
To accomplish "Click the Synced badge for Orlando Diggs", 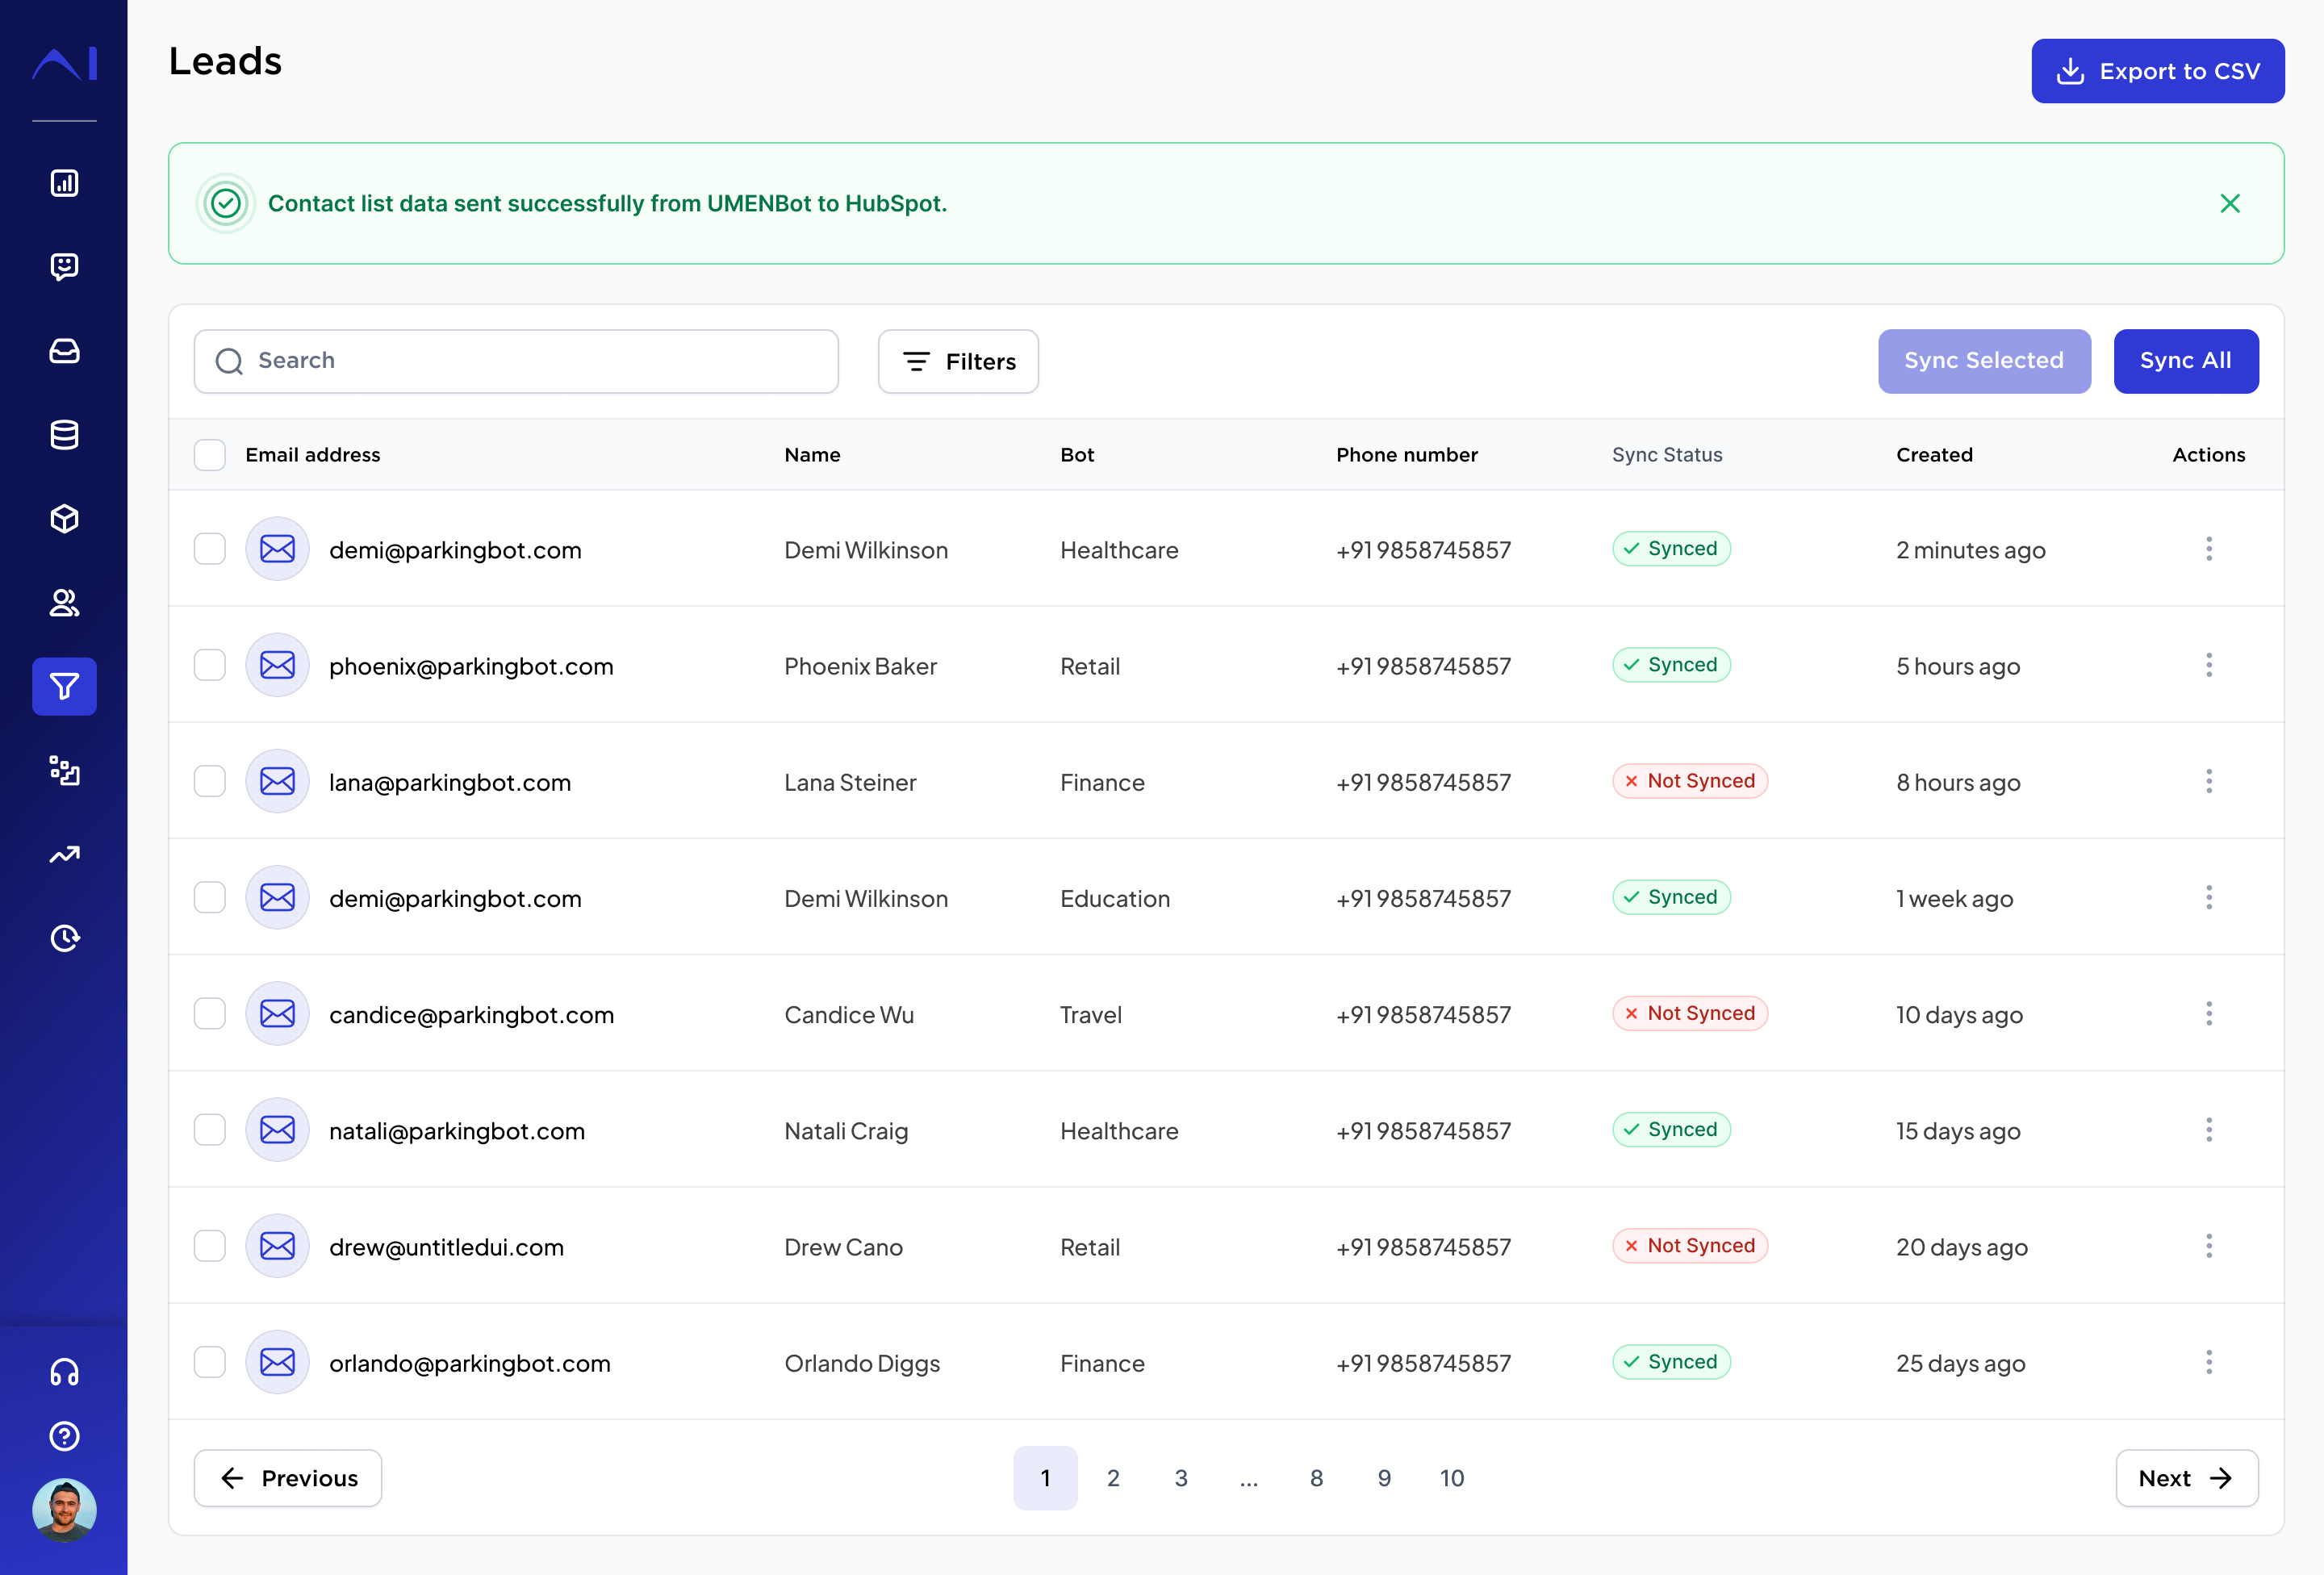I will pos(1671,1362).
